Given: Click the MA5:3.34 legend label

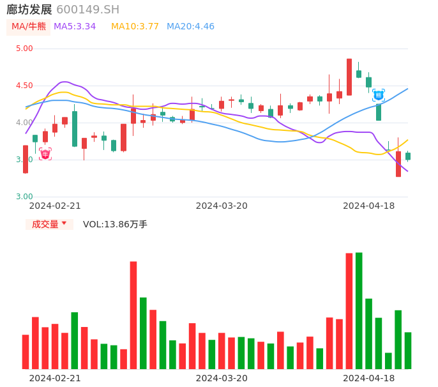Looking at the screenshot, I should tap(75, 27).
